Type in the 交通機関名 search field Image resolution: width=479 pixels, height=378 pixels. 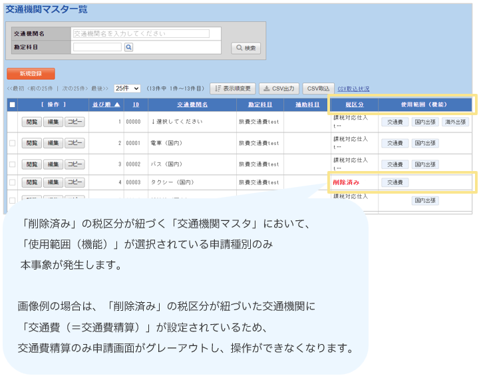(x=140, y=33)
